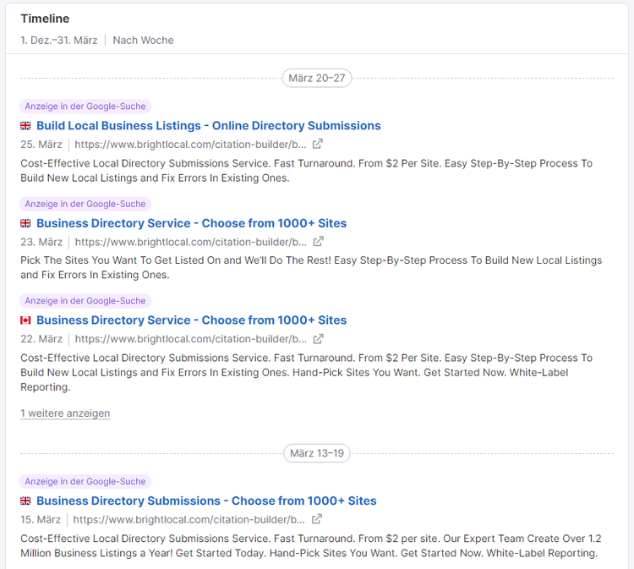The image size is (634, 569).
Task: Open 'Business Directory Submissions - Choose from 1000+ Sites'
Action: (206, 501)
